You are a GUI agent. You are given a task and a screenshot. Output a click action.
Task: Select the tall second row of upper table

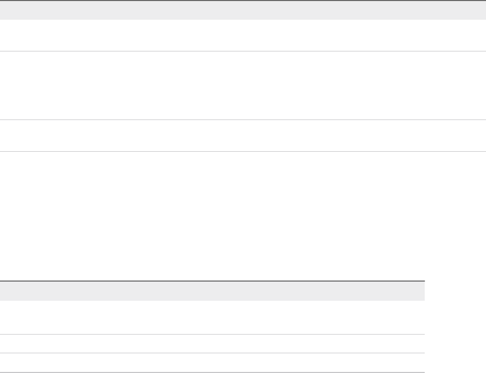[x=243, y=85]
